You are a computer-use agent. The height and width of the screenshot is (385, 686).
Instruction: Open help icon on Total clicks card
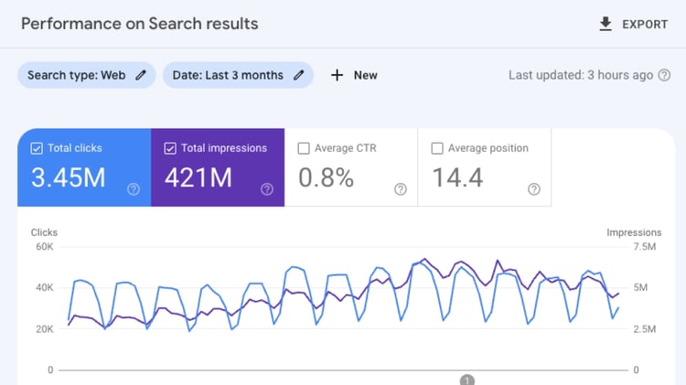(x=134, y=189)
